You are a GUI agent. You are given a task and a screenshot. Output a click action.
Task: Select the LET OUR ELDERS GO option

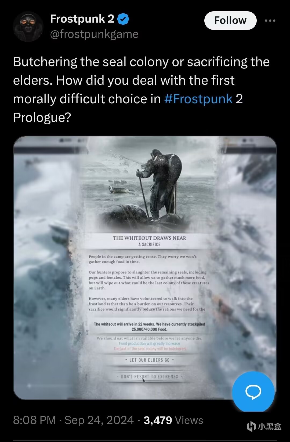tap(150, 360)
